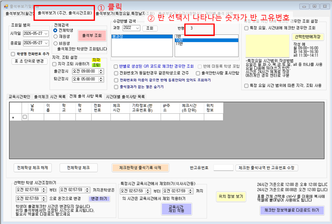The image size is (332, 224).
Task: Check 전화번호와 이름이 같으면 조회하기 option
Action: [116, 80]
